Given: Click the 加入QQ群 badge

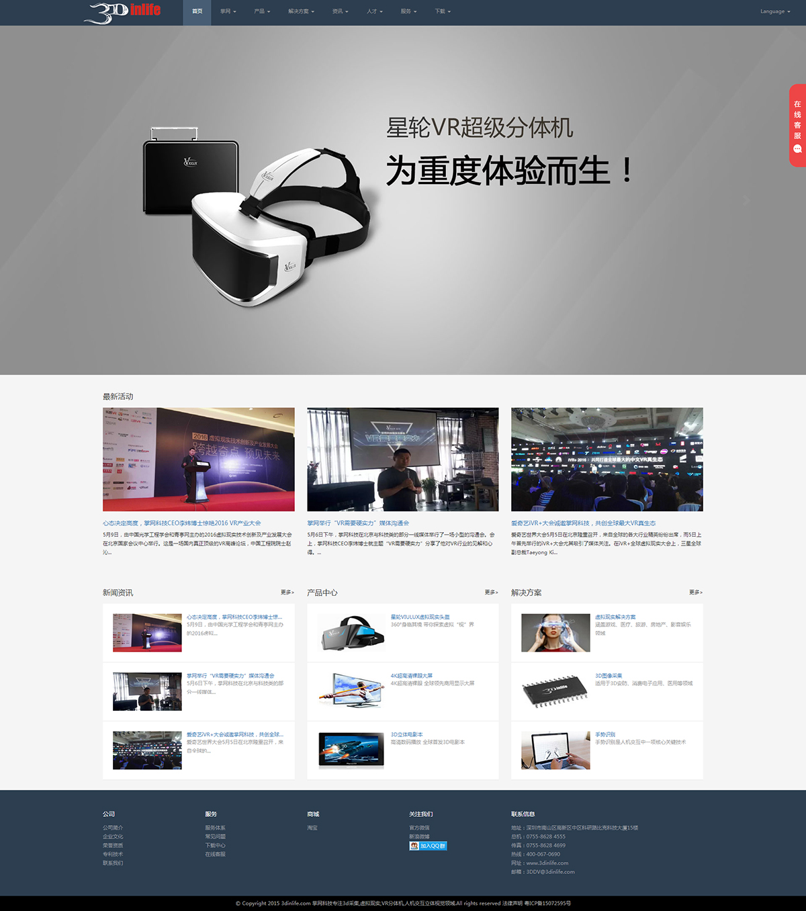Looking at the screenshot, I should [x=428, y=846].
